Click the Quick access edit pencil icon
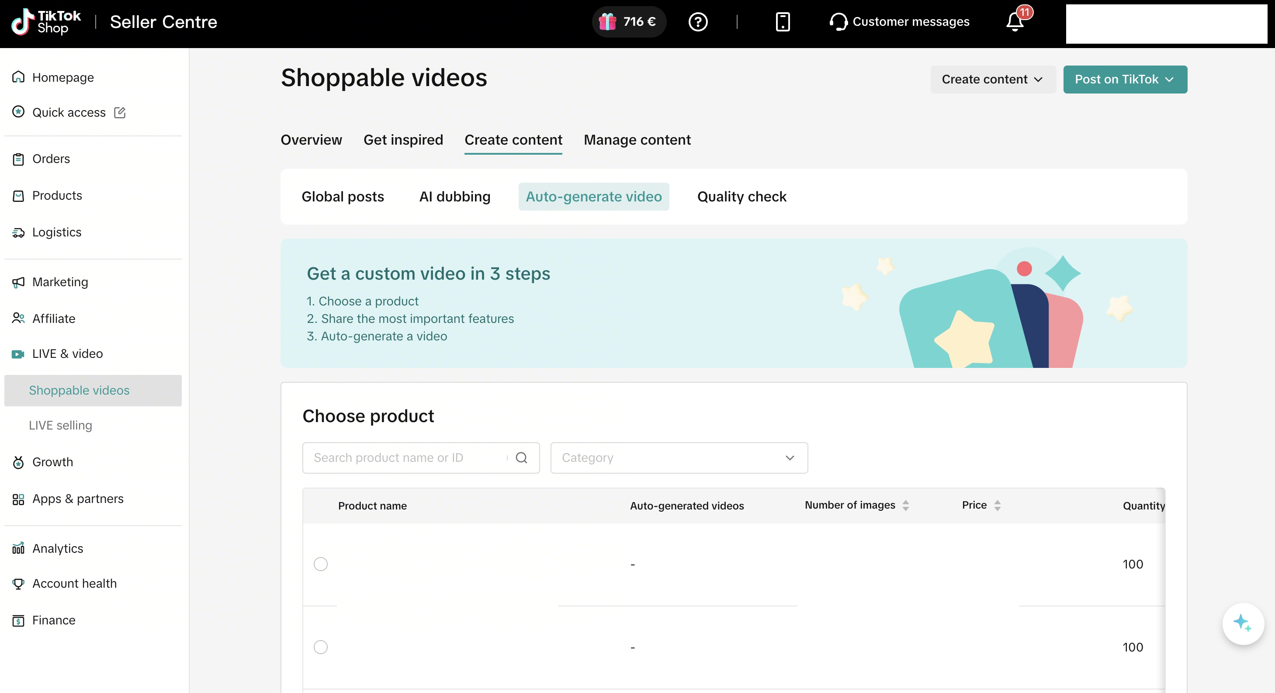Image resolution: width=1275 pixels, height=693 pixels. click(120, 112)
